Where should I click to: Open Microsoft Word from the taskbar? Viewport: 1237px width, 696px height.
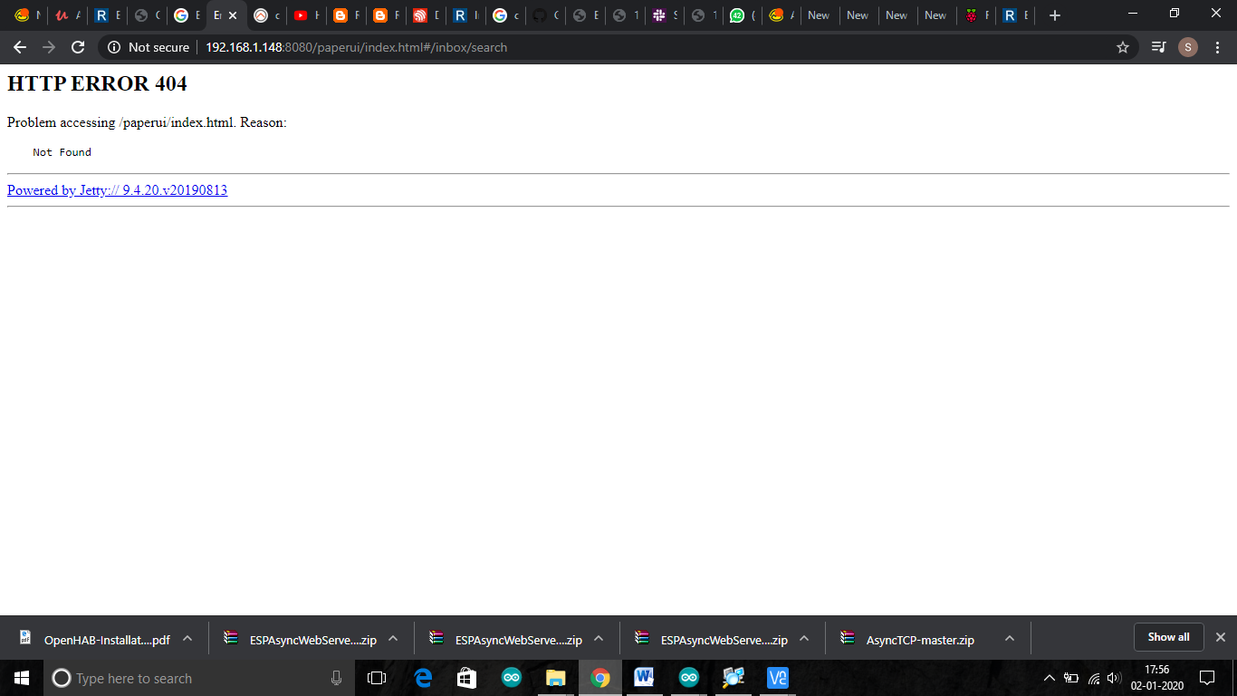(645, 678)
